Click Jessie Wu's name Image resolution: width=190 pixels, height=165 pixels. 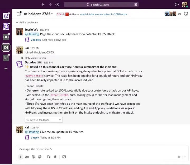31,30
